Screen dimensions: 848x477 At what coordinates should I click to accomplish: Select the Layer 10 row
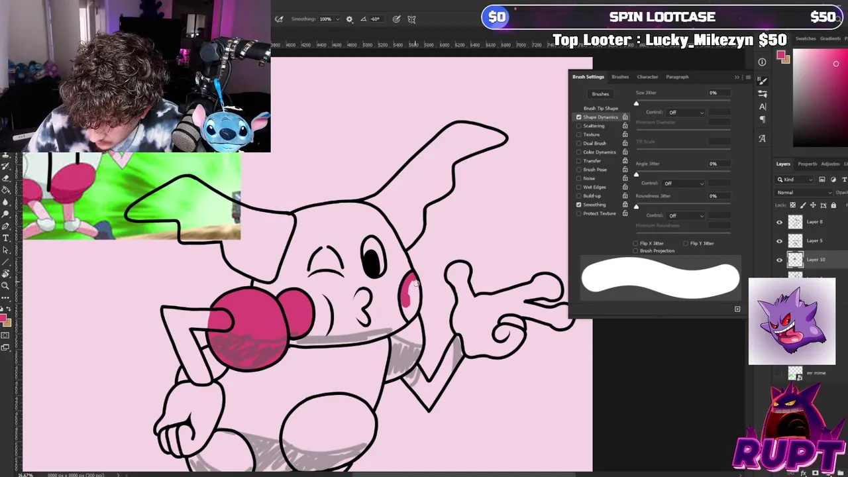point(812,260)
